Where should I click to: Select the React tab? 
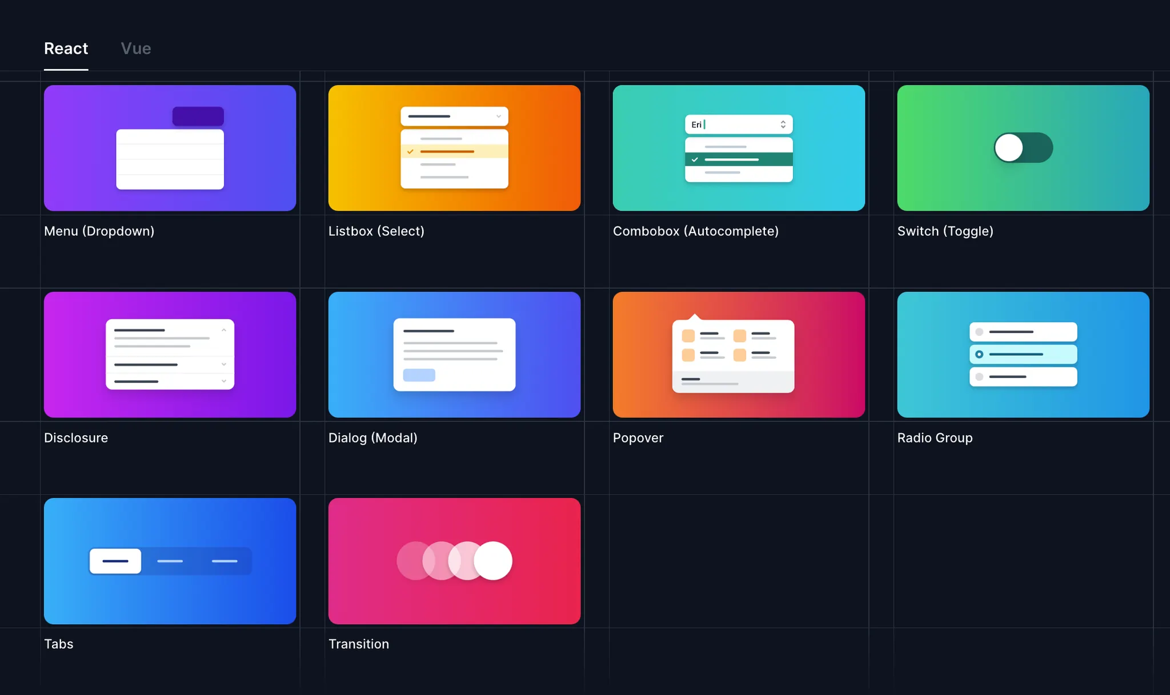66,49
